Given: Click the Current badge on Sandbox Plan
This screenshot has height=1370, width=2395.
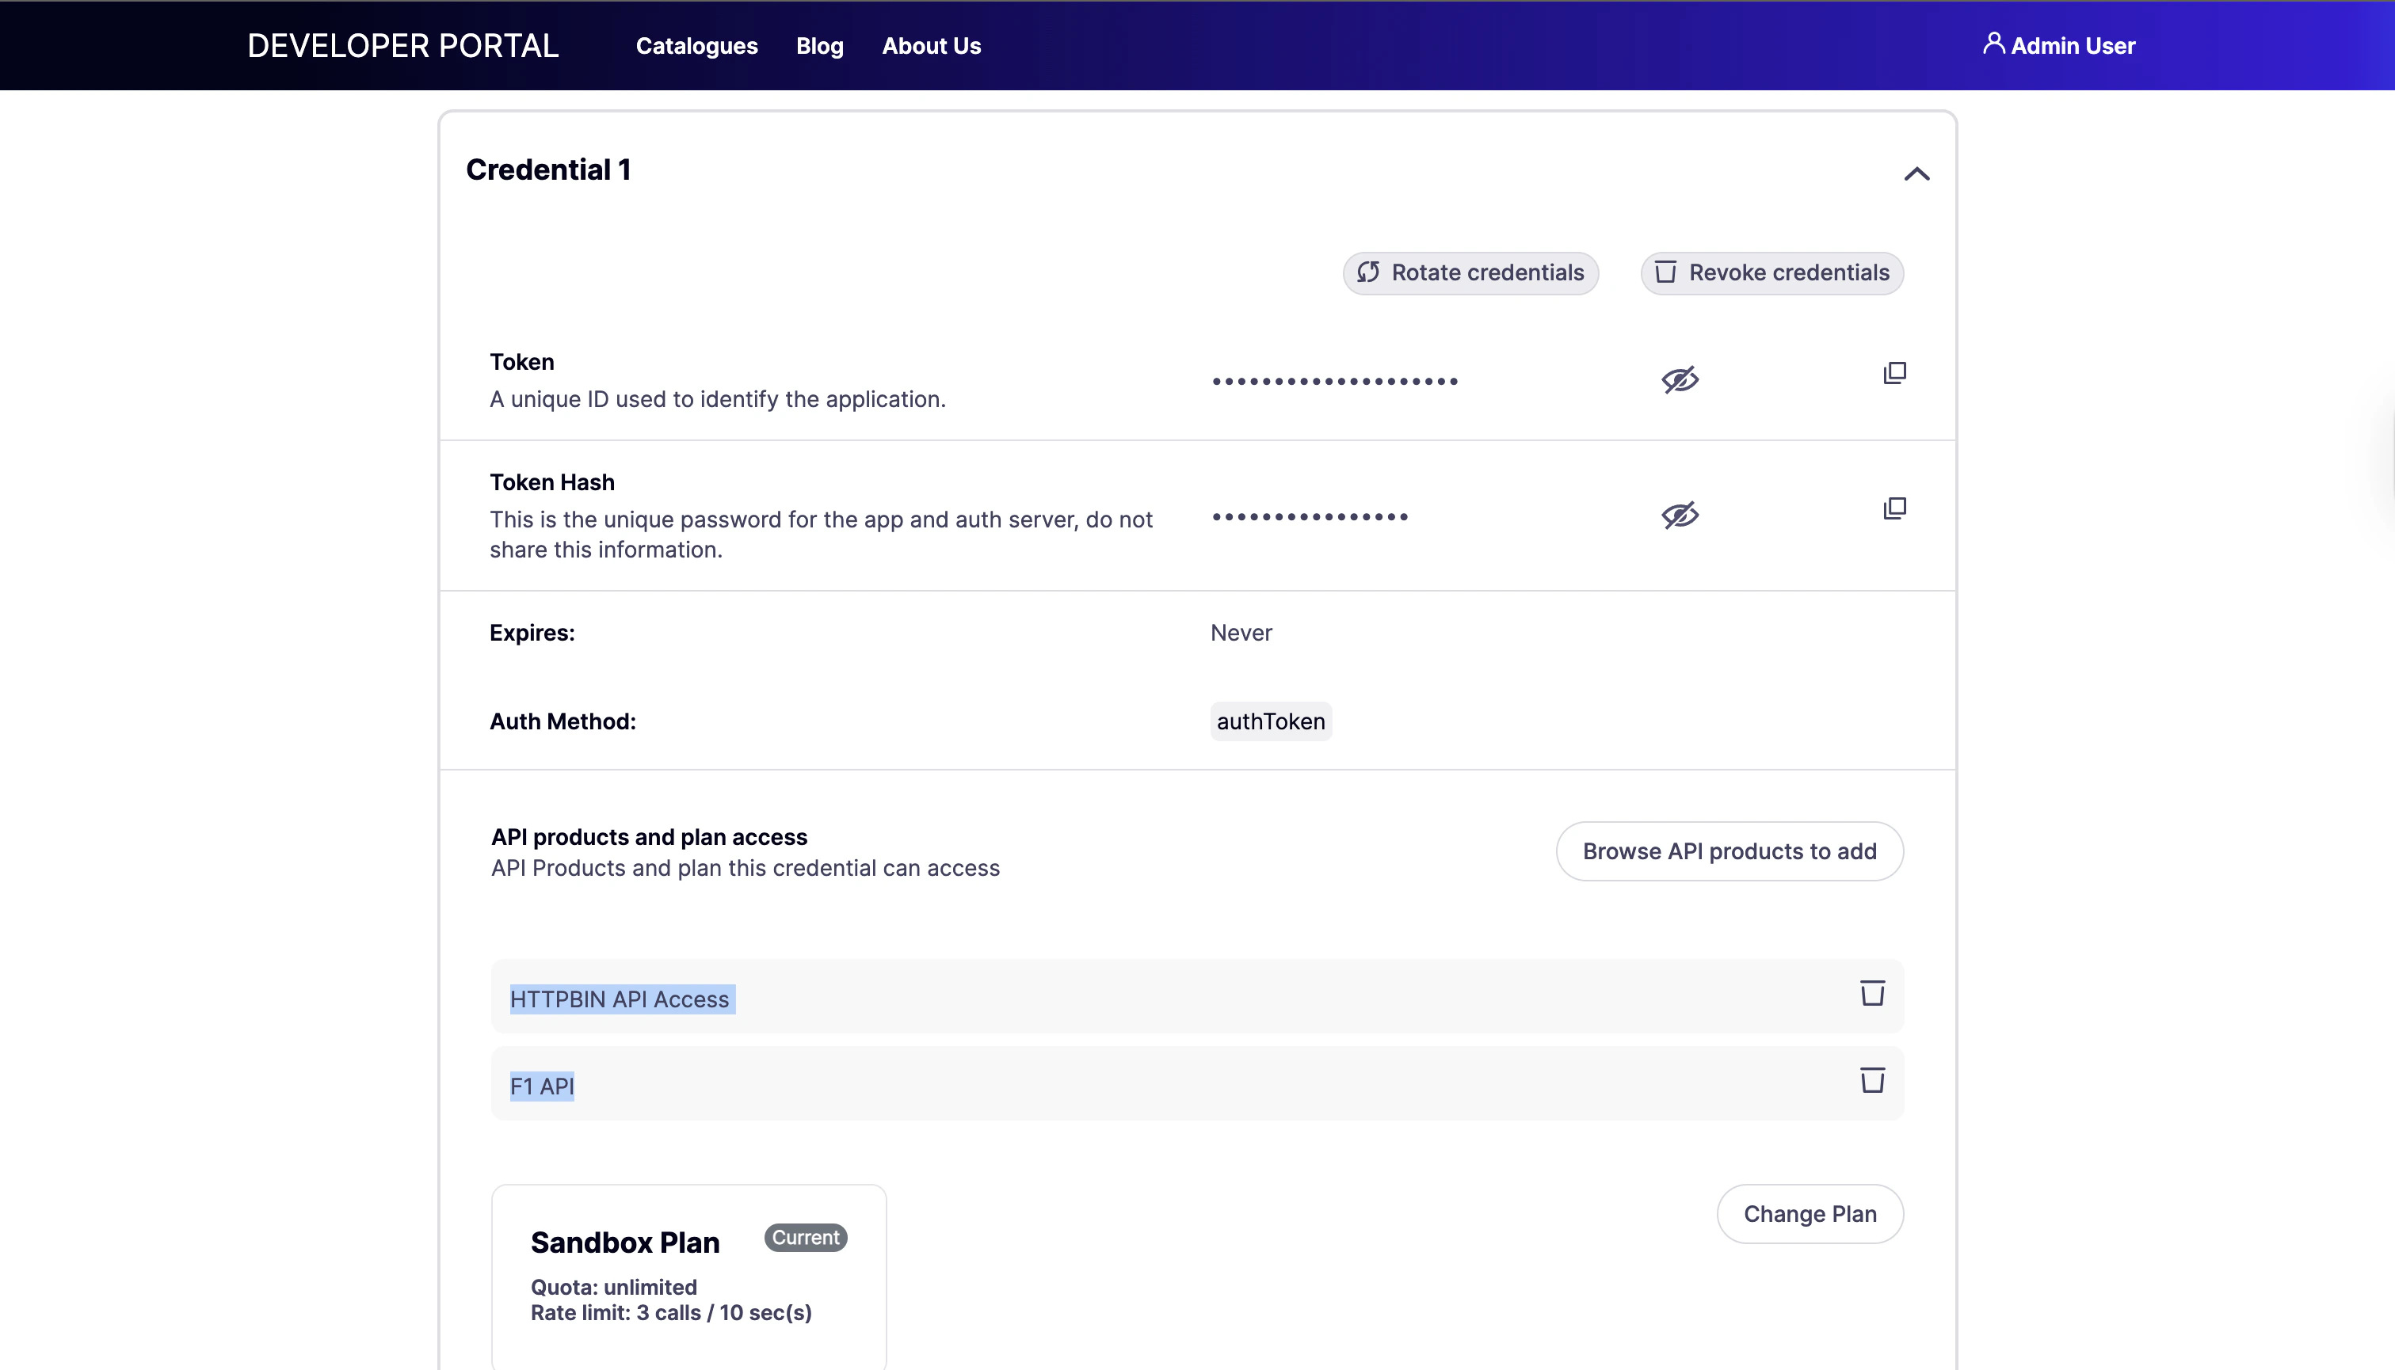Looking at the screenshot, I should (x=805, y=1237).
